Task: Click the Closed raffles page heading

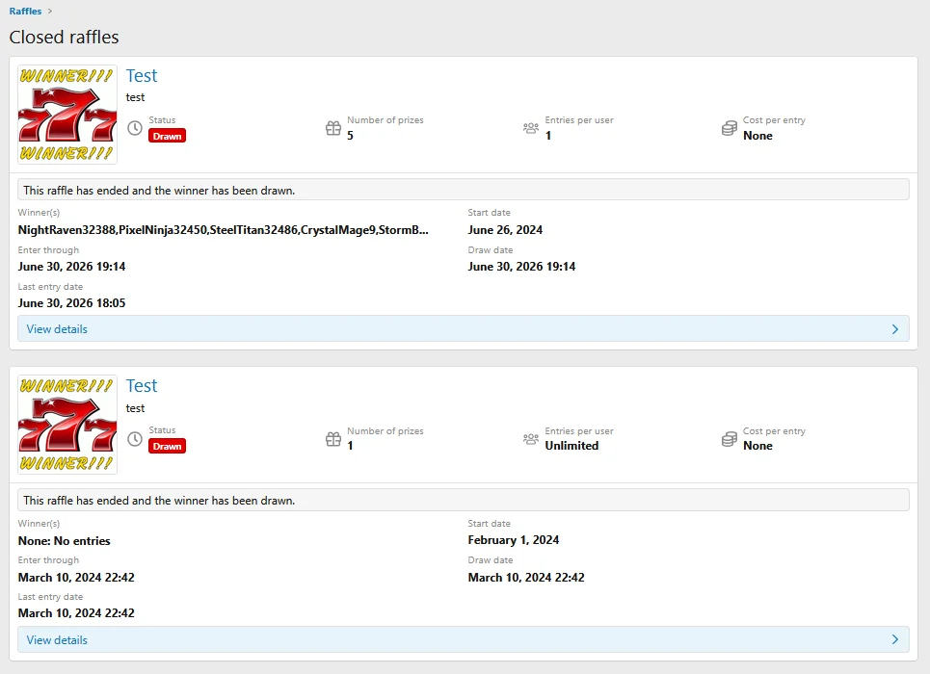Action: [x=64, y=38]
